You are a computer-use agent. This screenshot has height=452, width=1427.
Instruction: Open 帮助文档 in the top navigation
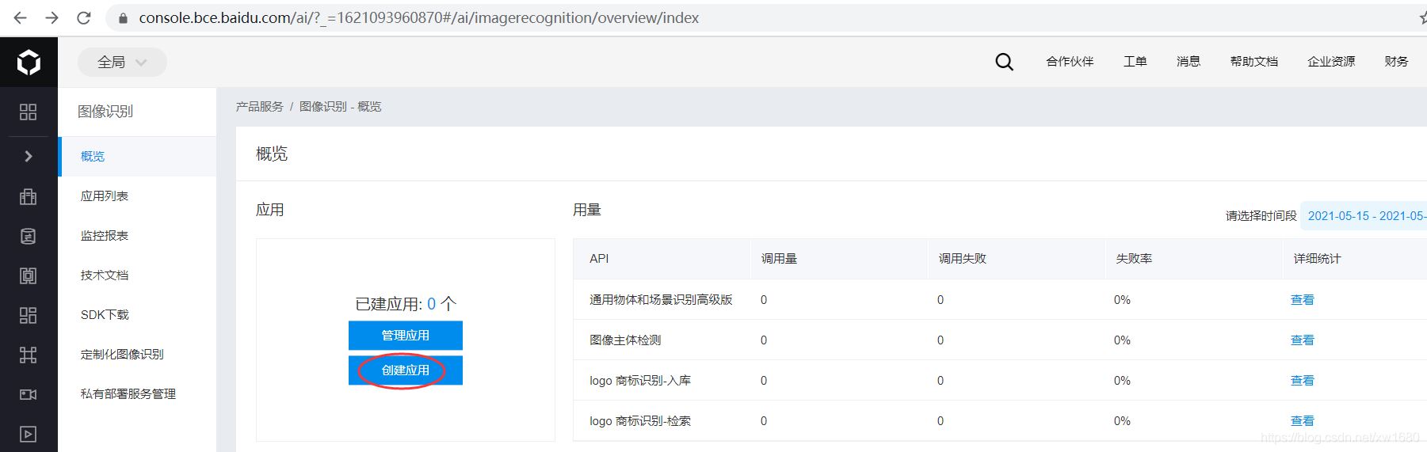point(1253,62)
